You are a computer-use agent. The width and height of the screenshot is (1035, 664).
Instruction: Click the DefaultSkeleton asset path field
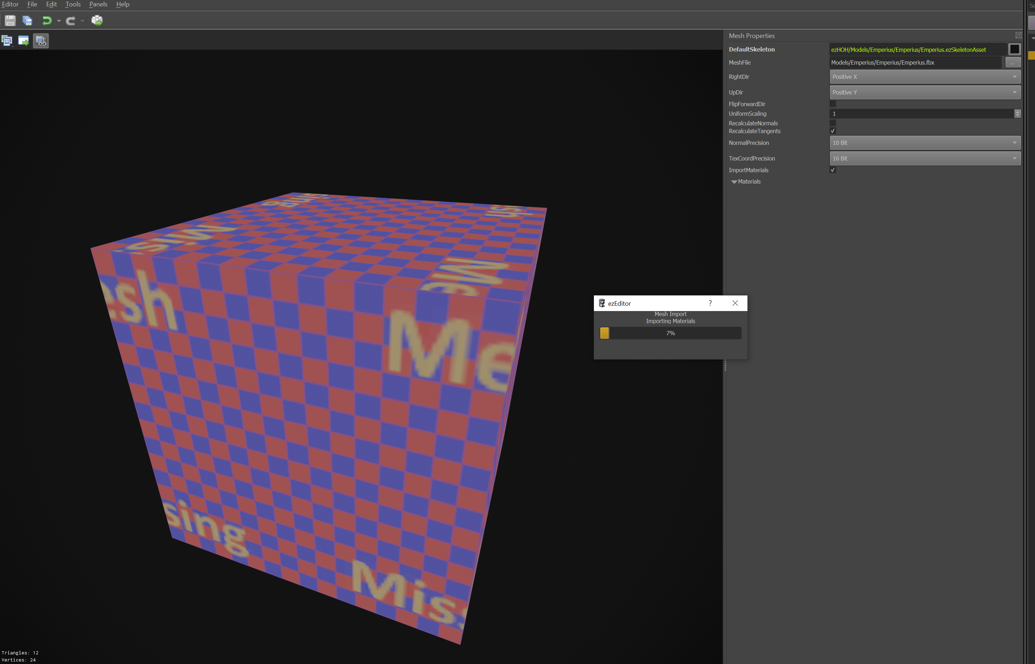[918, 50]
